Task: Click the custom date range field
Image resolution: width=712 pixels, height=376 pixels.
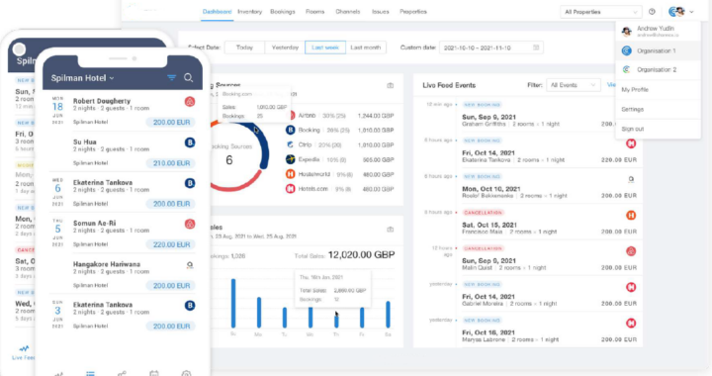Action: [x=491, y=47]
